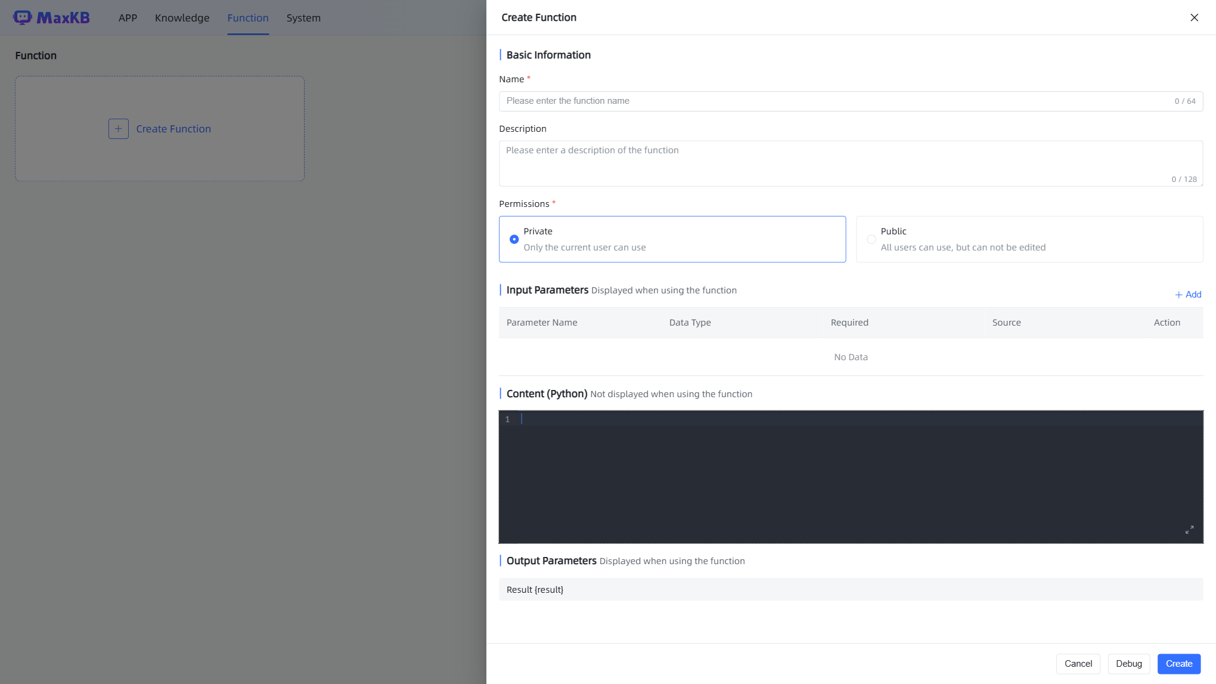
Task: Focus the function Name input field
Action: [835, 101]
